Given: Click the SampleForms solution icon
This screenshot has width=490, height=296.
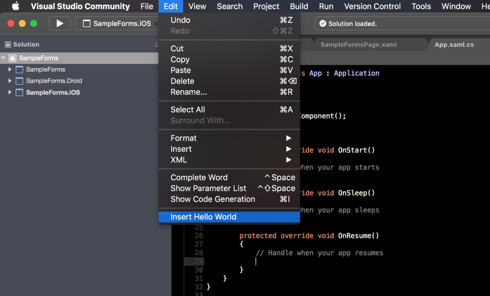Looking at the screenshot, I should 12,58.
